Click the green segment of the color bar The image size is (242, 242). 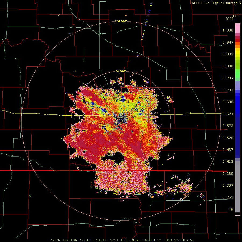(237, 73)
